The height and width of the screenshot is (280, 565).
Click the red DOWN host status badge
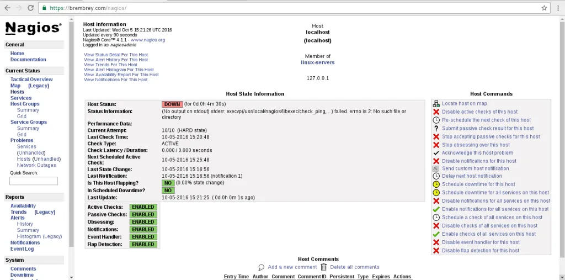(x=172, y=104)
